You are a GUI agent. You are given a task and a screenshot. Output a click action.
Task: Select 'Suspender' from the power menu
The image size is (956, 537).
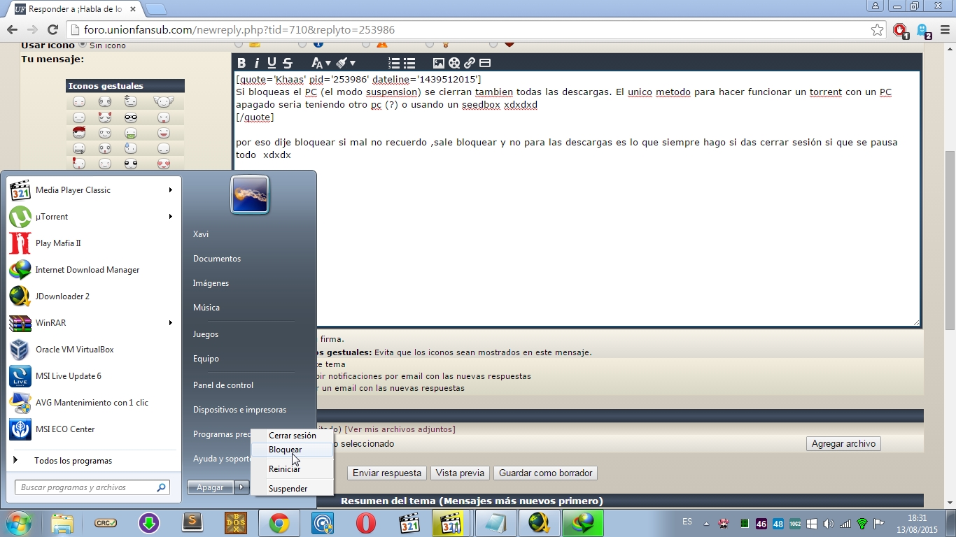point(293,489)
